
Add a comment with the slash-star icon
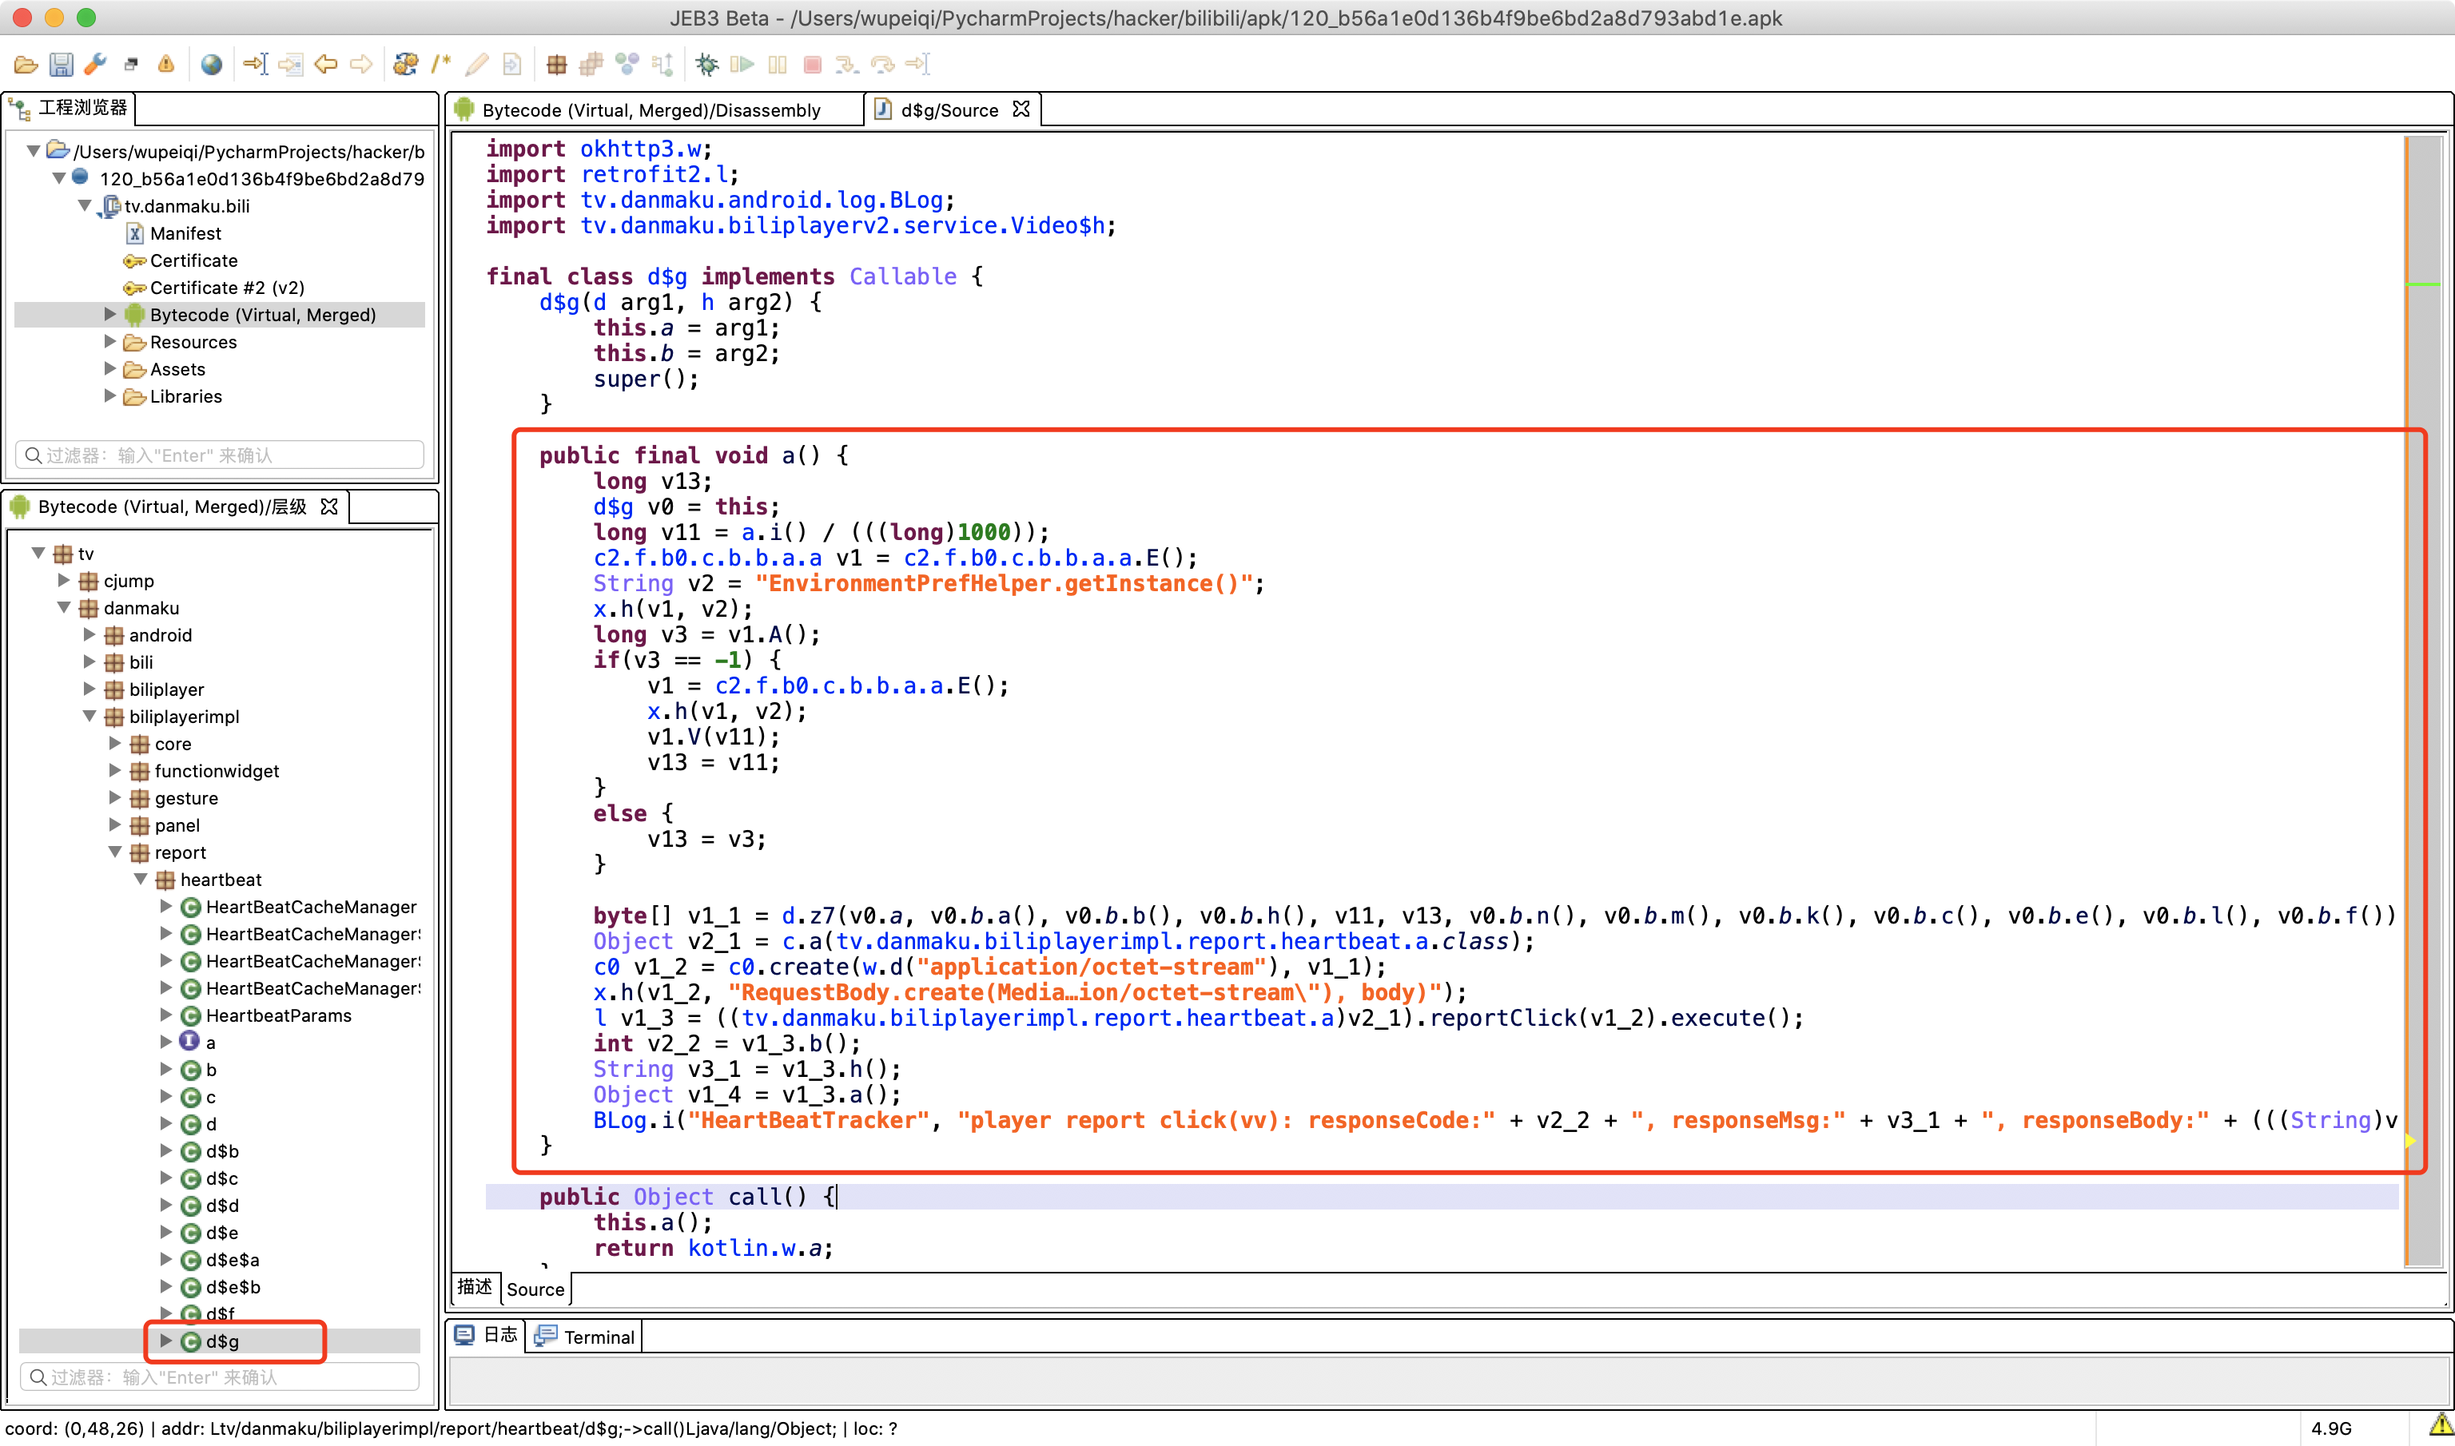pos(441,64)
